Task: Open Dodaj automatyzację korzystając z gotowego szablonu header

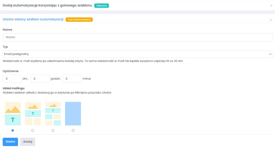Action: [x=47, y=5]
